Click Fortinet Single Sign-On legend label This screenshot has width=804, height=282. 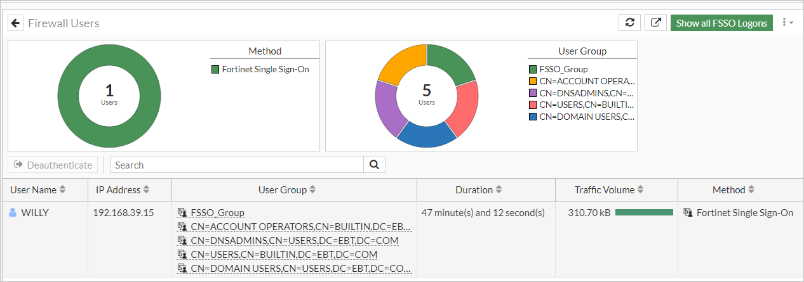(x=265, y=69)
